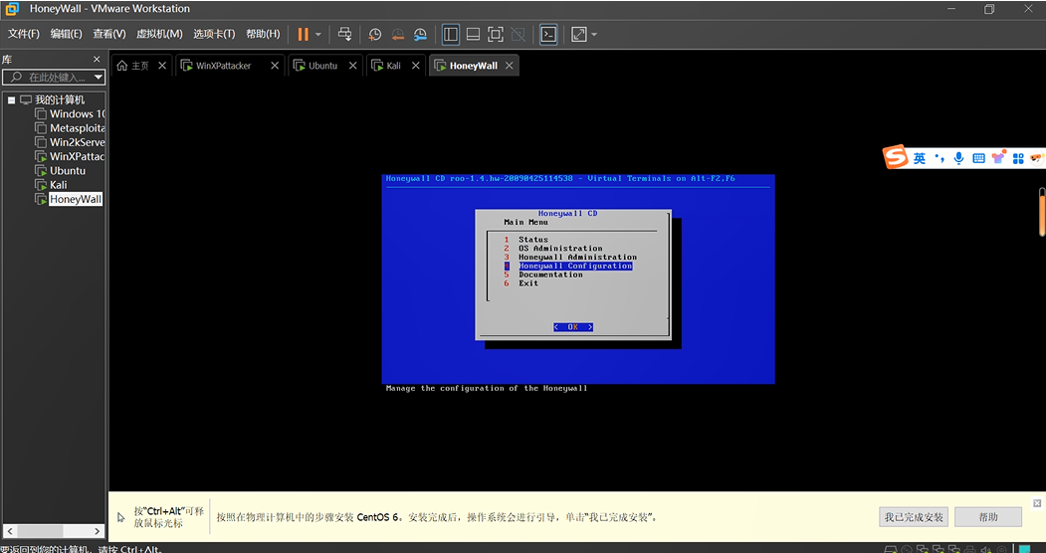Click the Sogou input method logo
Screen dimensions: 1046x553
pos(896,157)
